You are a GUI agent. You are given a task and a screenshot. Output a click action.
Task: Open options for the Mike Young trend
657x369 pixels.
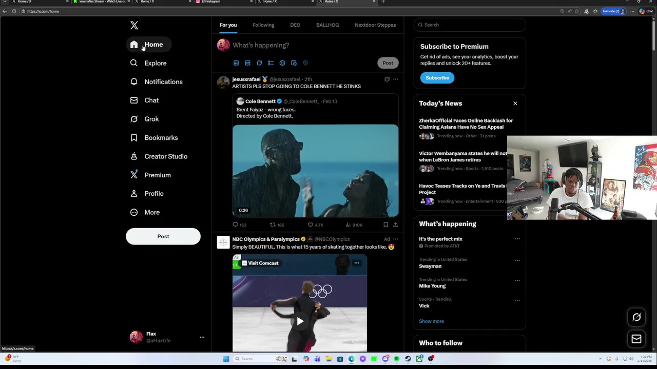tap(517, 280)
